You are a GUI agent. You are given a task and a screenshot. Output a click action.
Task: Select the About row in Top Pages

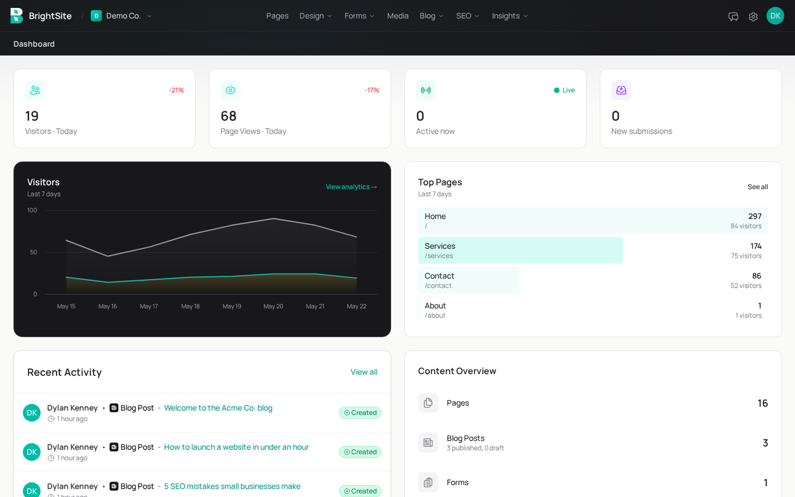coord(593,310)
